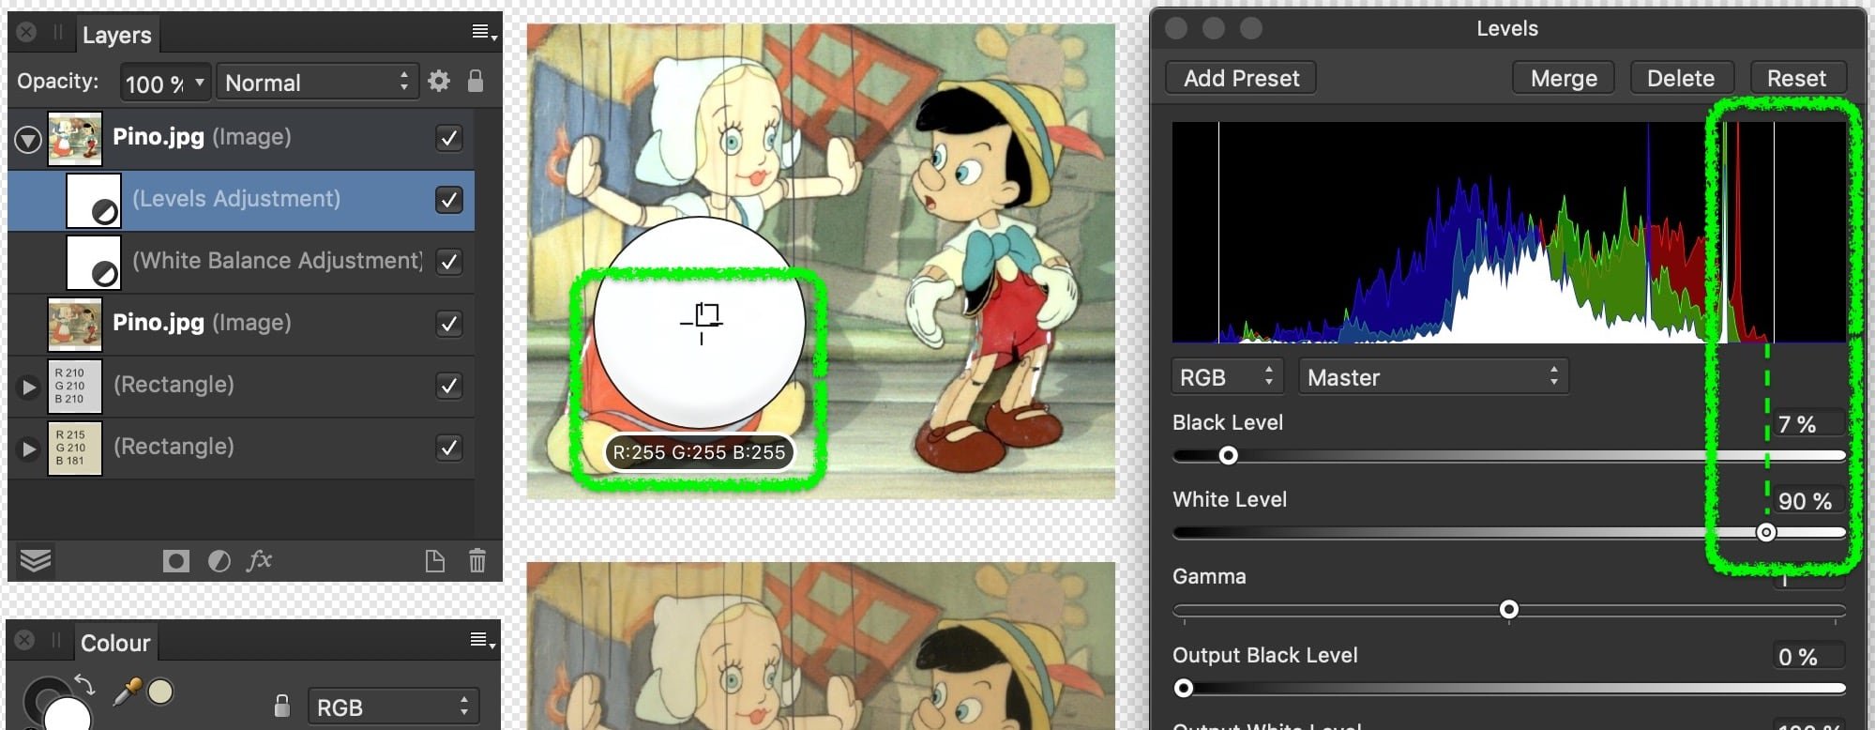Click the White Balance Adjustment layer thumbnail

(x=94, y=262)
